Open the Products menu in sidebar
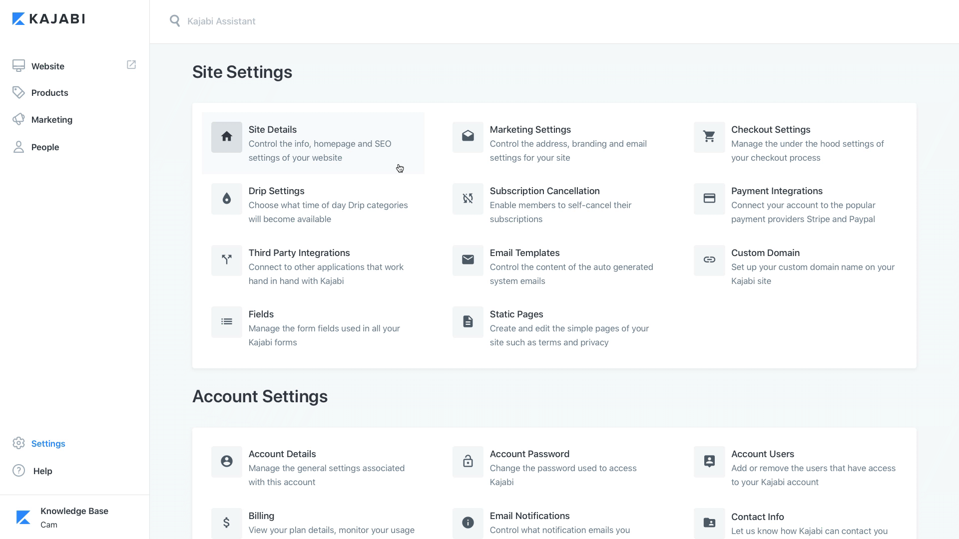The height and width of the screenshot is (539, 959). [49, 93]
